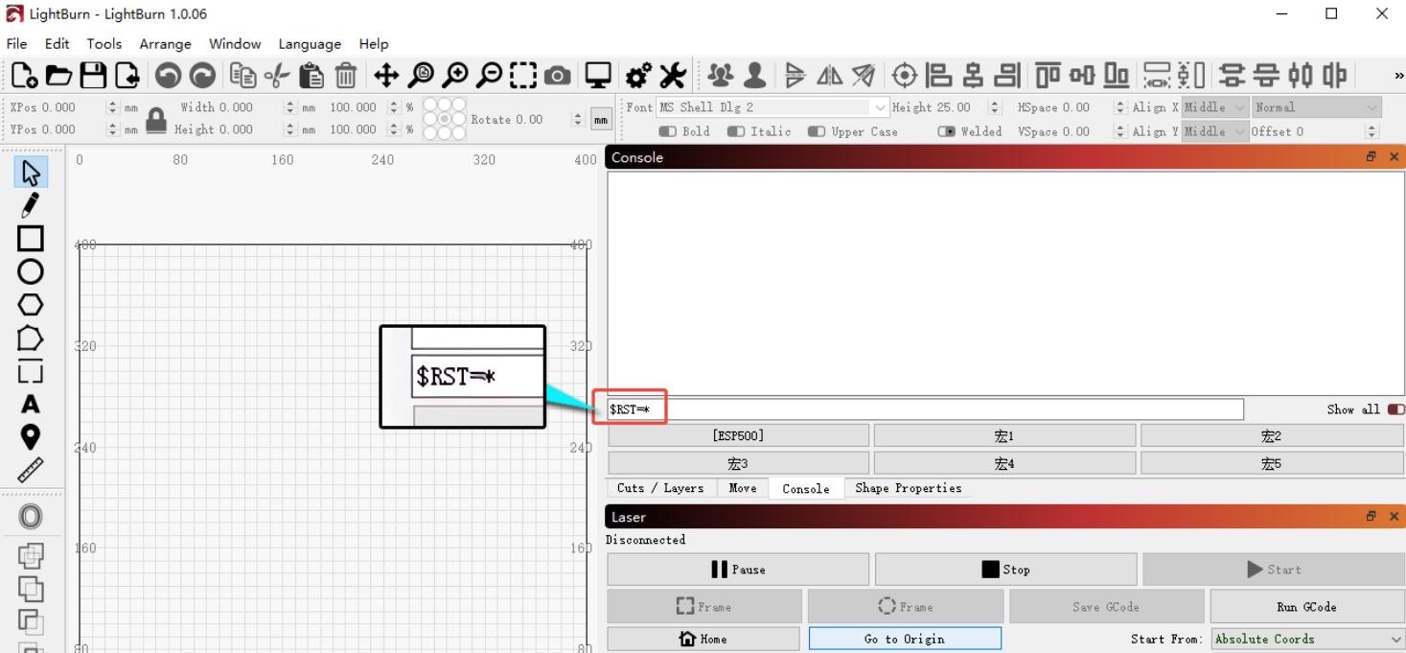
Task: Toggle the Welded switch
Action: click(946, 131)
